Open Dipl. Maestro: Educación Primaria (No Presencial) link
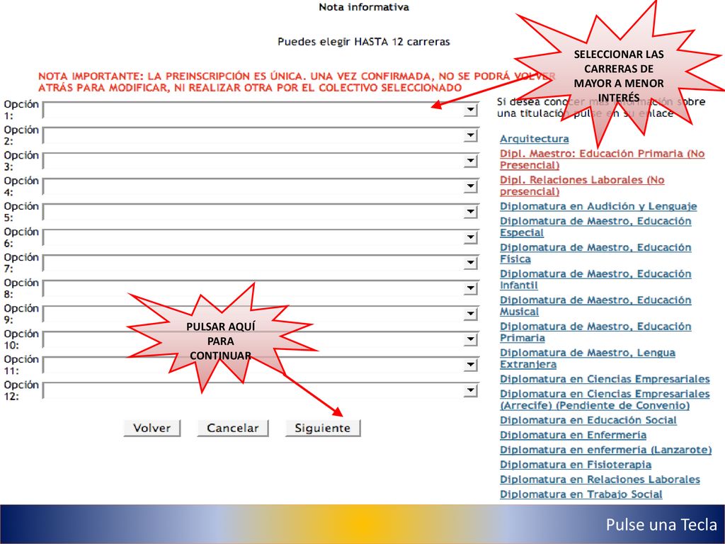 [602, 159]
